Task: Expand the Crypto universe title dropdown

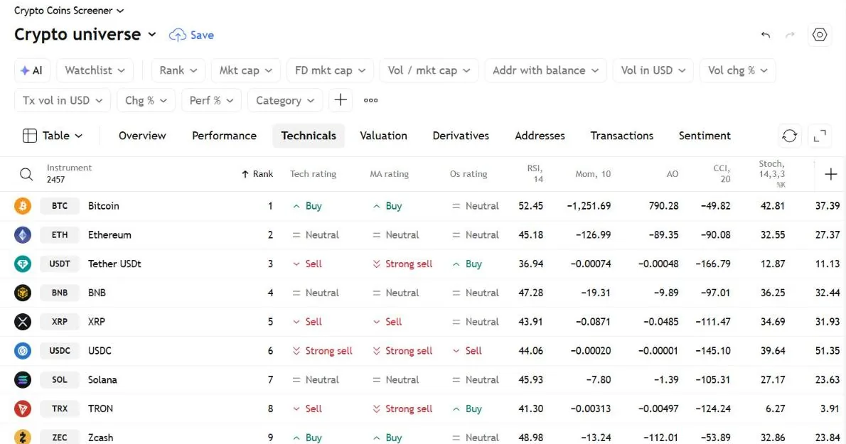Action: pos(152,35)
